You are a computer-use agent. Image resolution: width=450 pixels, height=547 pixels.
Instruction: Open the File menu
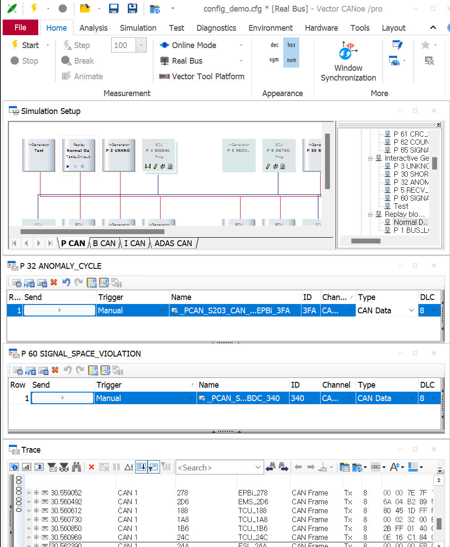pos(20,28)
